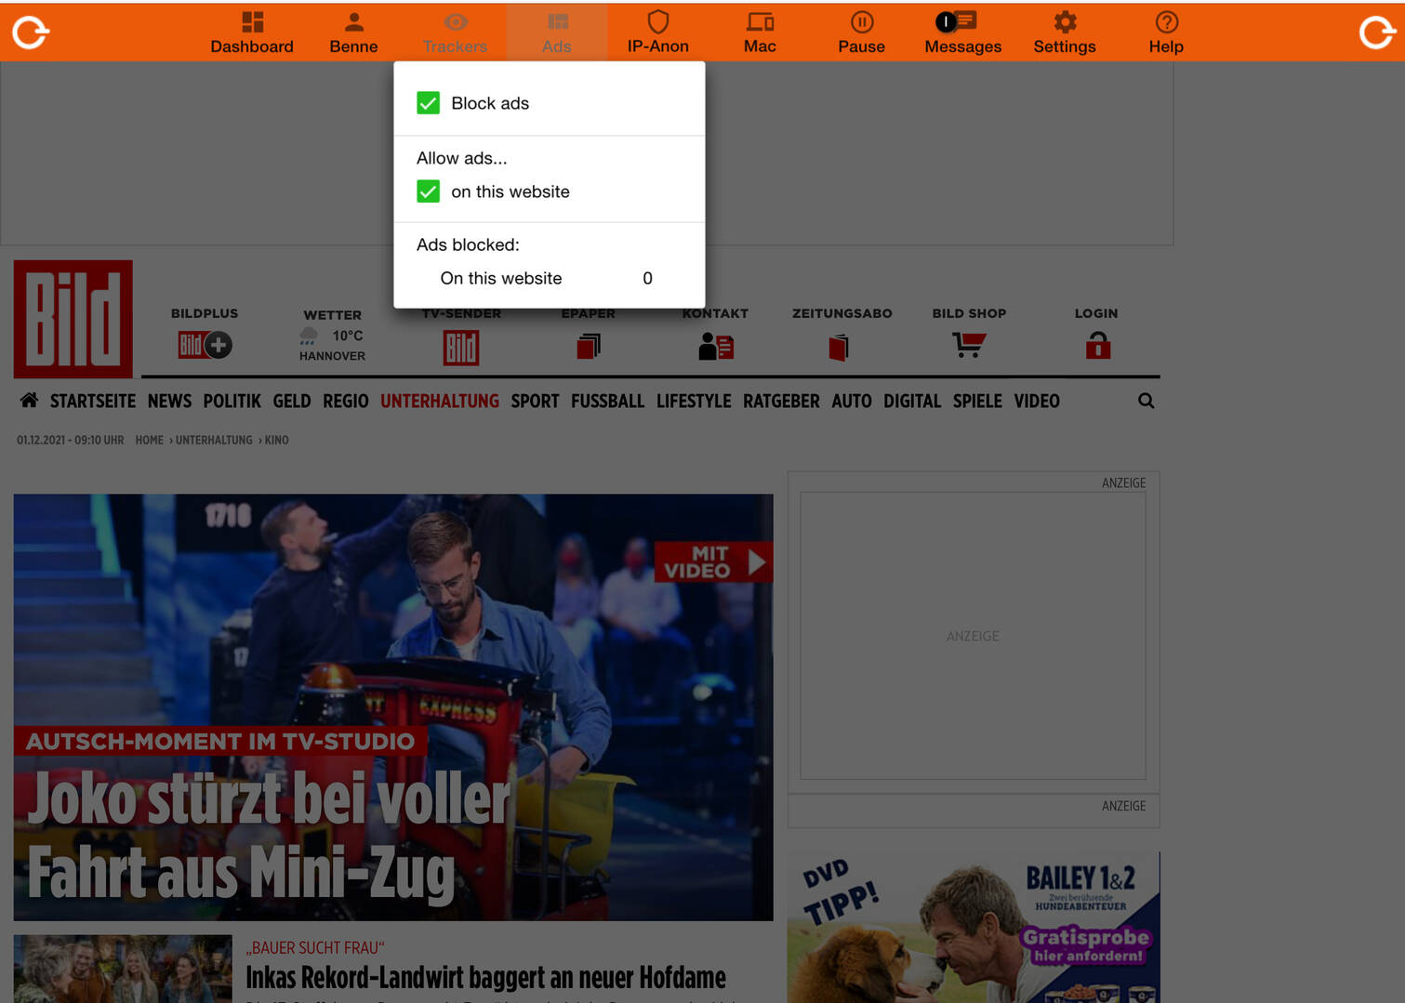Open the Politik menu item

click(x=232, y=402)
